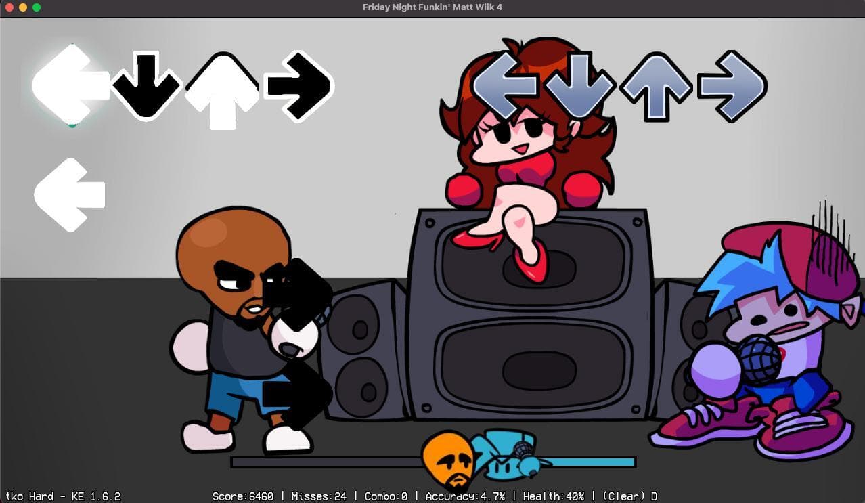Click the "tko Hard - KE 1.6.2" text
The width and height of the screenshot is (865, 503).
[x=62, y=496]
